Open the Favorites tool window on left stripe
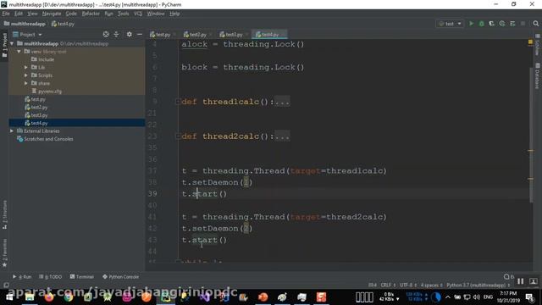Image resolution: width=542 pixels, height=305 pixels. coord(4,252)
